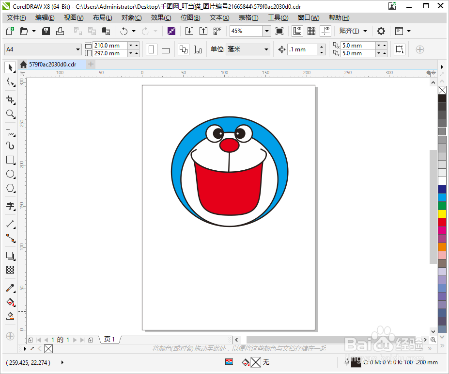Click the Export icon
This screenshot has width=449, height=374.
pos(203,31)
